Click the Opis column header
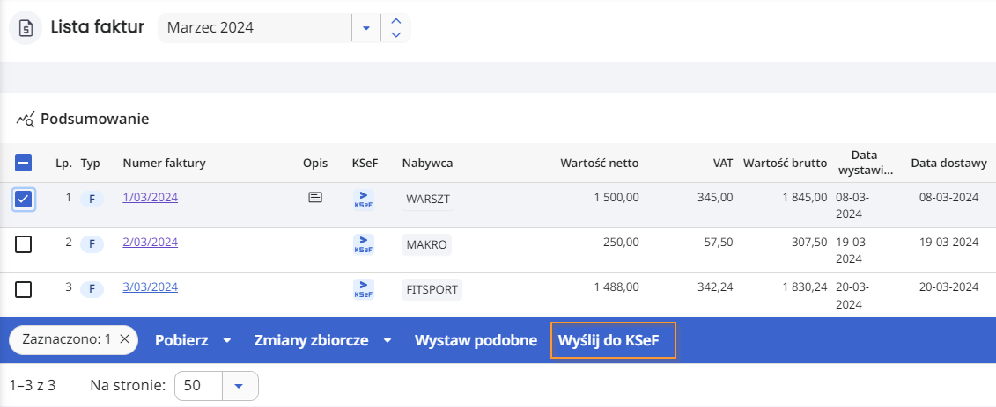996x407 pixels. pyautogui.click(x=315, y=163)
